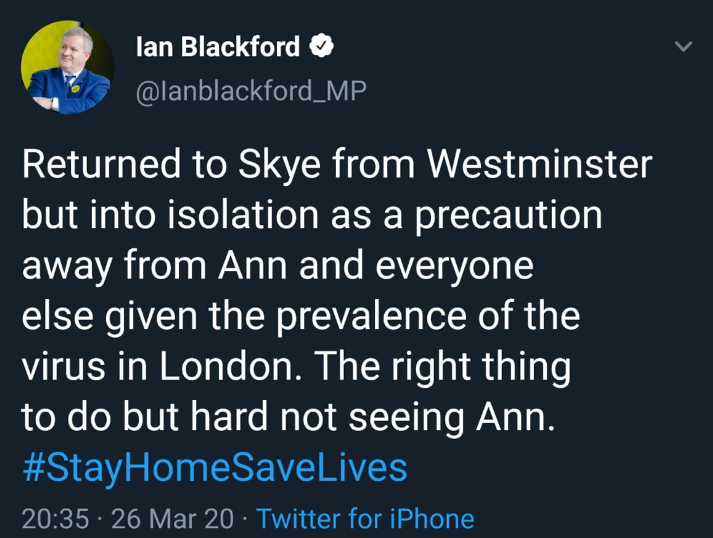
Task: Click the phrase "The right thing"
Action: click(x=442, y=368)
